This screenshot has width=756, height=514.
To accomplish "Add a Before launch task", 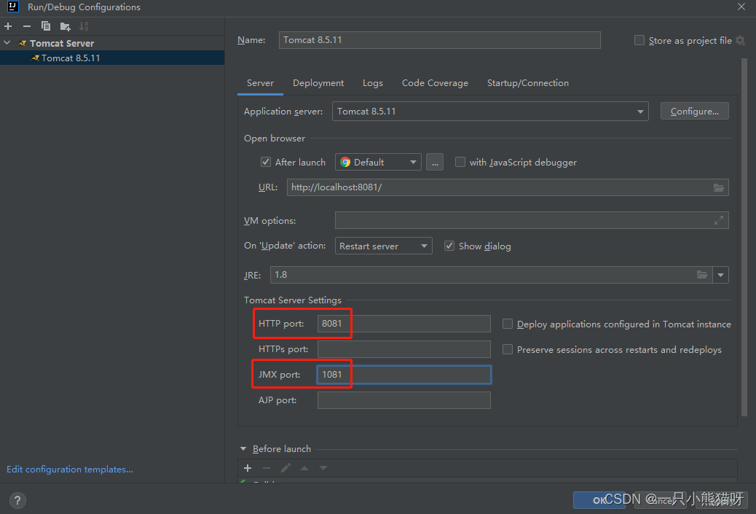I will pos(248,467).
